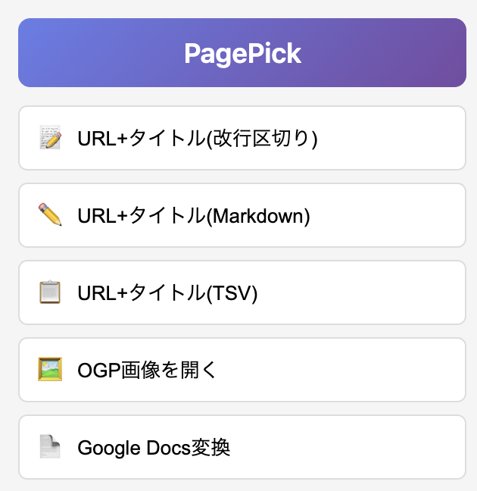Click the clipboard icon for TSV copy
Viewport: 477px width, 491px height.
[50, 292]
